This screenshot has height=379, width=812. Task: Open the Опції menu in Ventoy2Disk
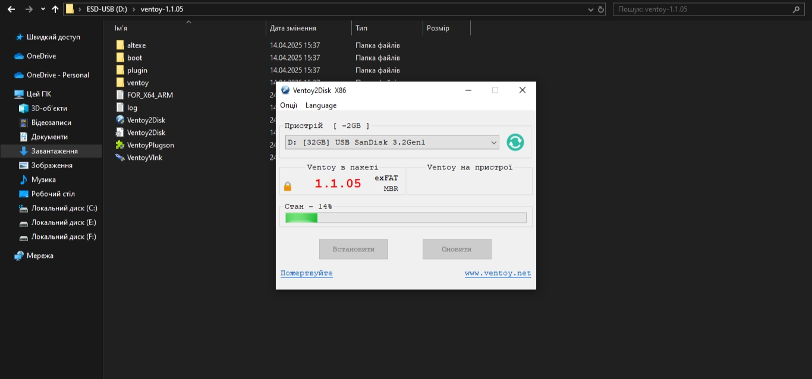[x=289, y=105]
